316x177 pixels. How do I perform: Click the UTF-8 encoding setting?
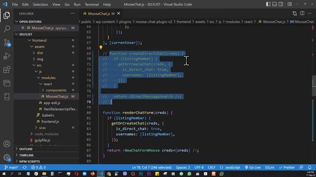coord(199,167)
